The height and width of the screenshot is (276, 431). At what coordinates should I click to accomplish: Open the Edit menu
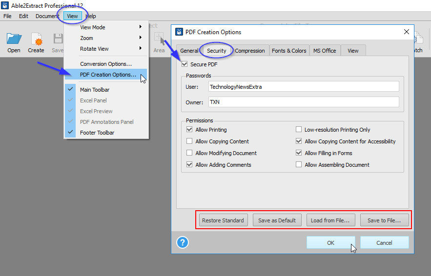coord(23,16)
